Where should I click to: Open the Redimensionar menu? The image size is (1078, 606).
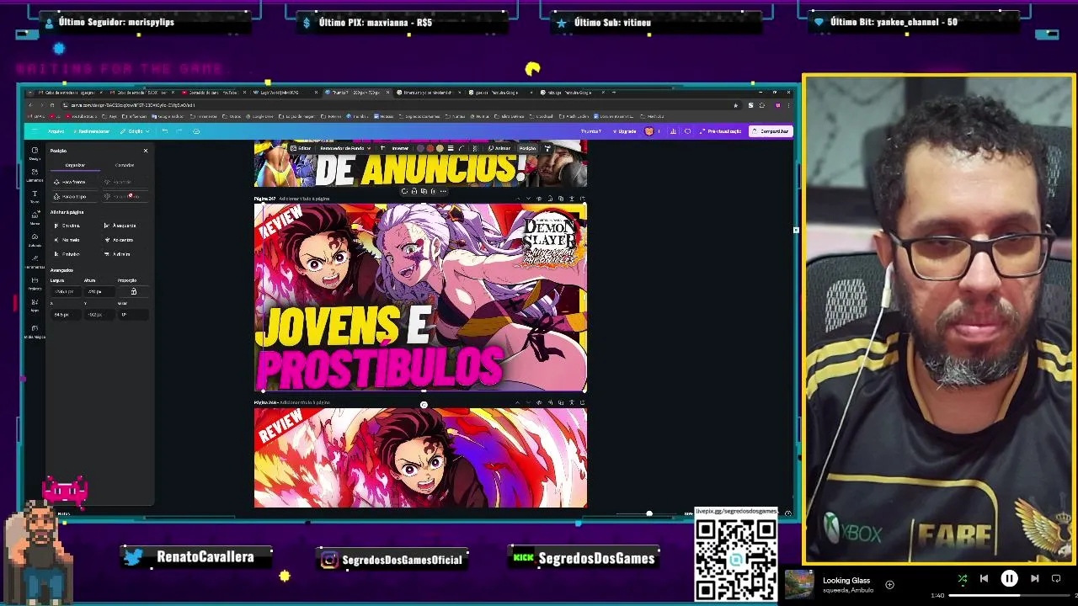[91, 131]
